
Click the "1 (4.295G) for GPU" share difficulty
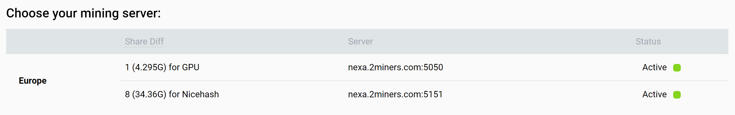(162, 67)
